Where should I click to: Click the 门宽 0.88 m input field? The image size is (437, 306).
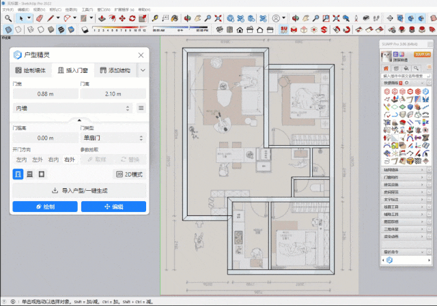(x=44, y=93)
